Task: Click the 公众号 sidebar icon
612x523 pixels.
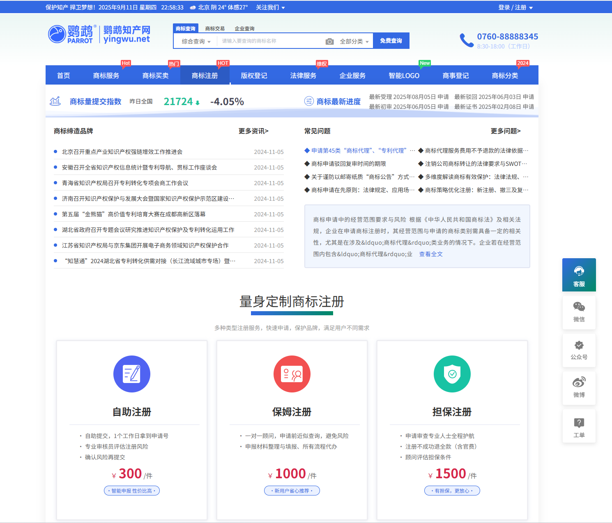Action: [x=579, y=350]
